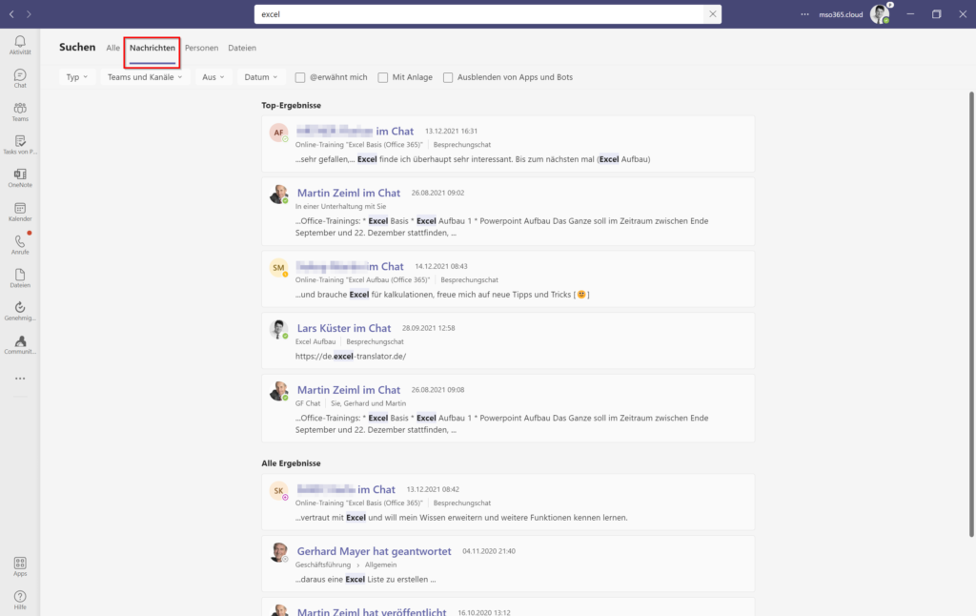The width and height of the screenshot is (976, 616).
Task: Open 'Teams und Kanäle' filter dropdown
Action: coord(145,77)
